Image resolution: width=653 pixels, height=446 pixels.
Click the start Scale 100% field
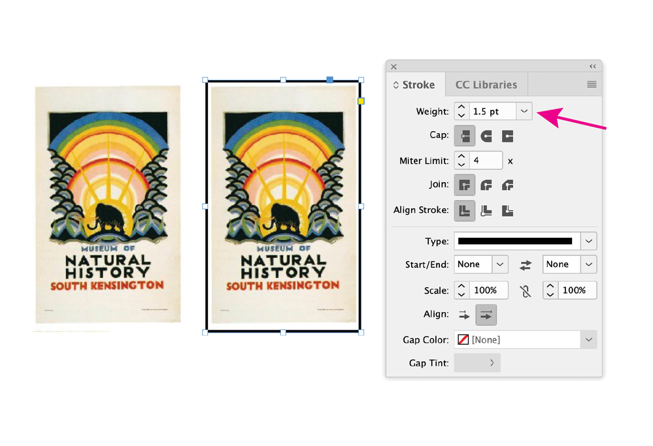point(488,291)
